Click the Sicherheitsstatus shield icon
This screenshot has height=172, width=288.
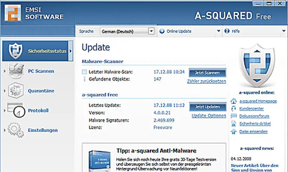pos(16,51)
